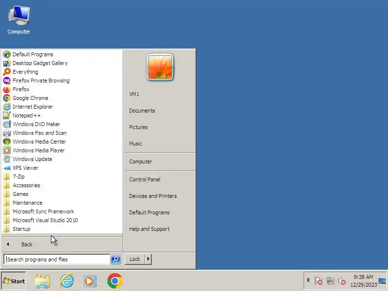Launch Chrome from the taskbar
The image size is (388, 291).
115,281
